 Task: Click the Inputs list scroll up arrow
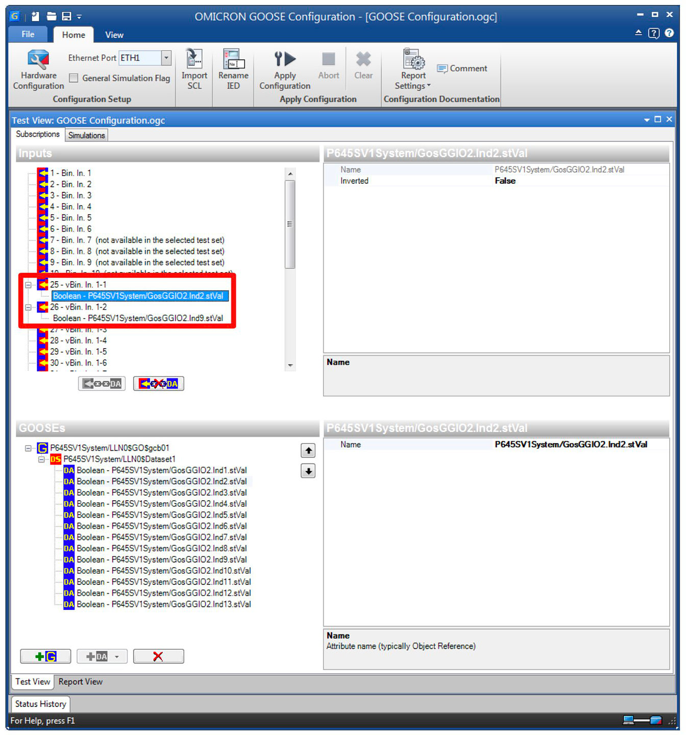(x=290, y=174)
